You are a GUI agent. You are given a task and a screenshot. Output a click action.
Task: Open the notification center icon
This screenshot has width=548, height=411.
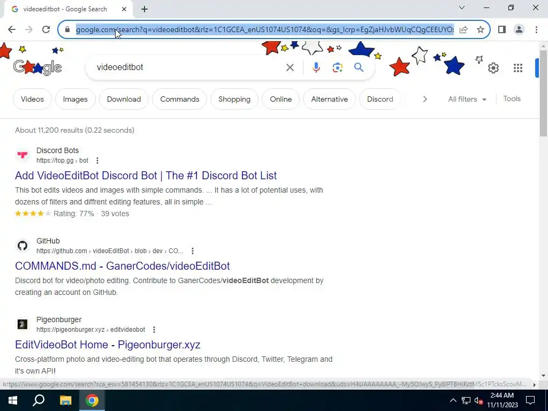(530, 400)
